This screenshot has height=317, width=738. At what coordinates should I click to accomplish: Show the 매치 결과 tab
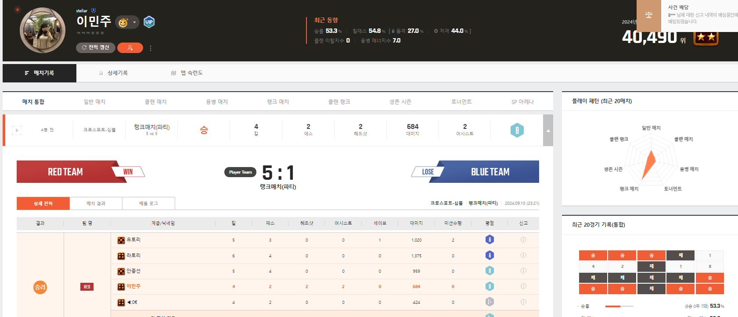(96, 203)
